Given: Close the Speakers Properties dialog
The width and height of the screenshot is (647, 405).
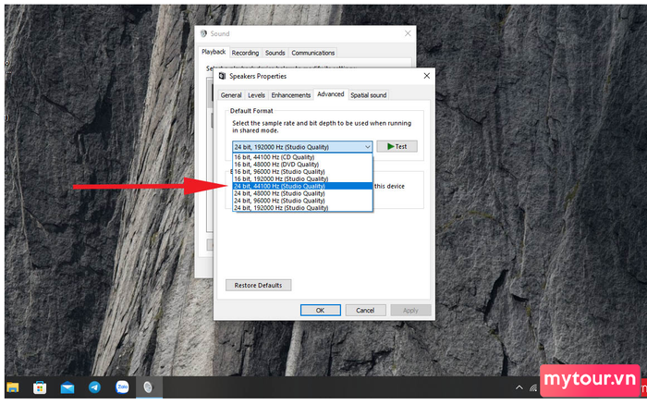Looking at the screenshot, I should (427, 76).
